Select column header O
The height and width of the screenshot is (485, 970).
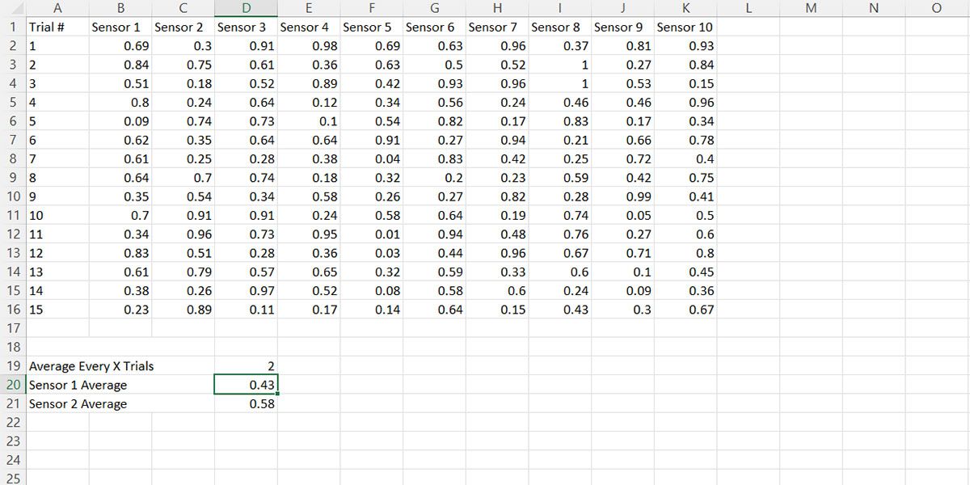[x=937, y=8]
